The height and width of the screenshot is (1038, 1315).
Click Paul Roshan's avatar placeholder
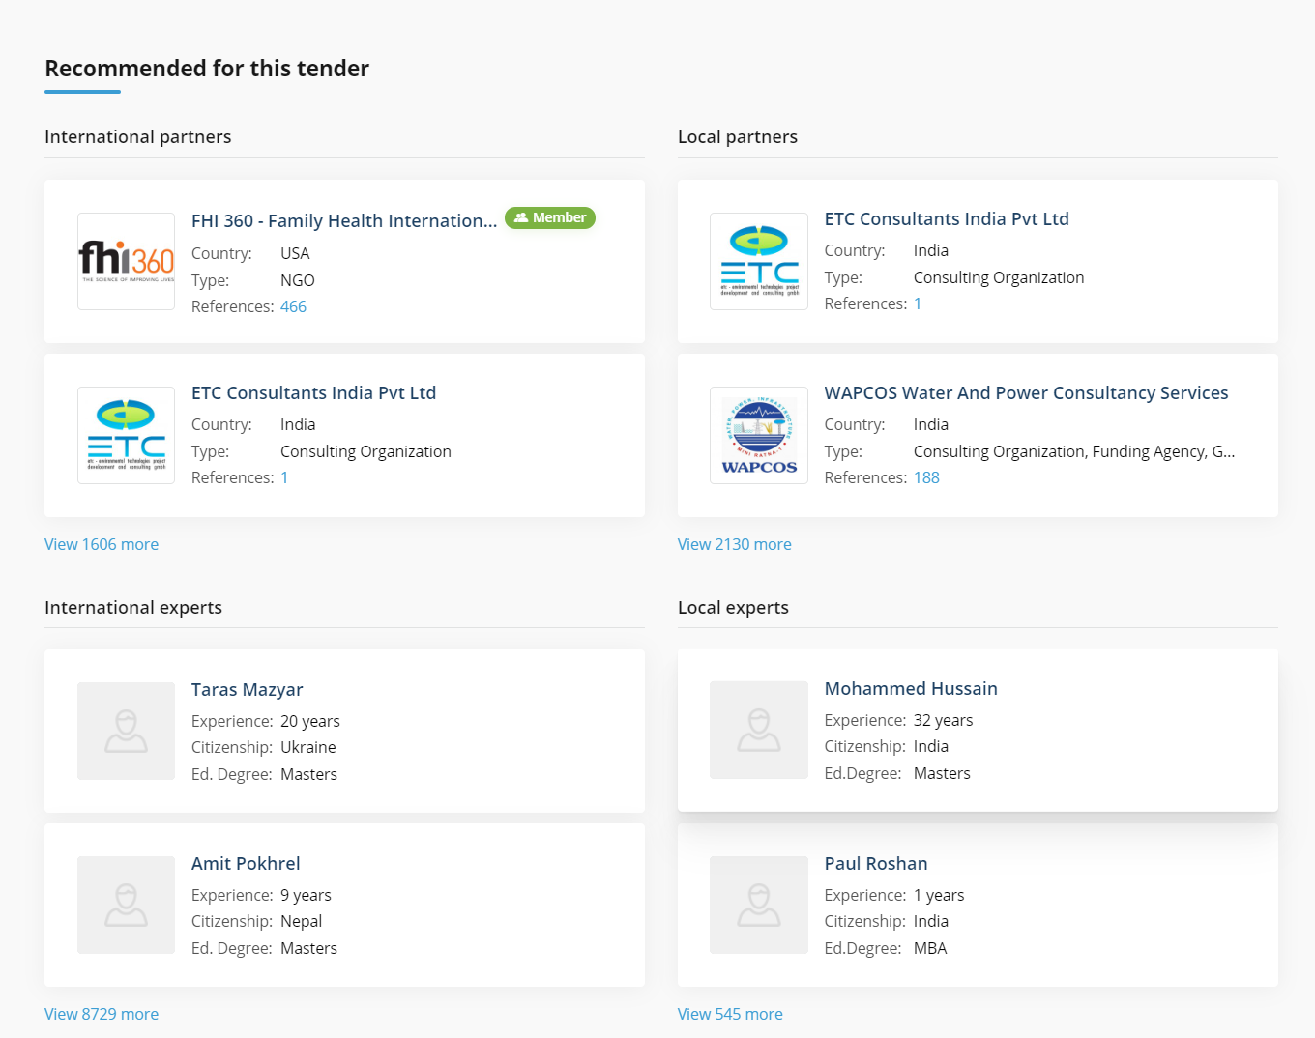759,905
